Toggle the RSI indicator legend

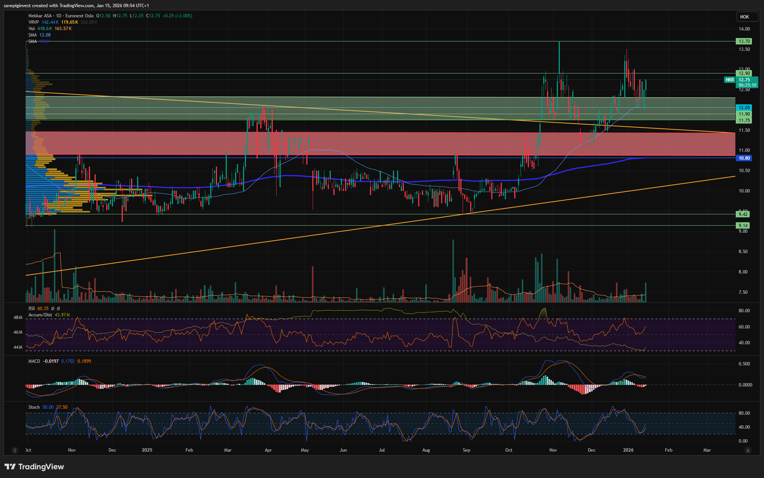coord(32,308)
